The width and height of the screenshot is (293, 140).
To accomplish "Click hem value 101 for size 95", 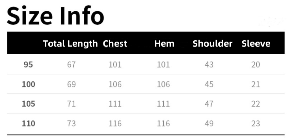I will (163, 65).
